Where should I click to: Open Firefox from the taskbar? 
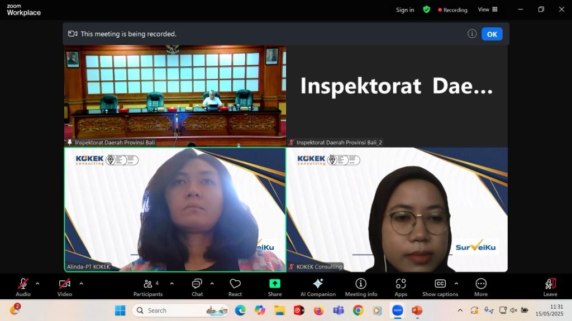tap(319, 310)
